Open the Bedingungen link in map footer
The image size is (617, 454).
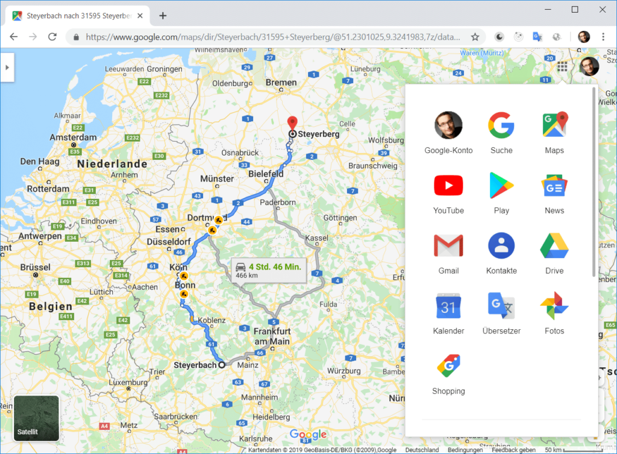465,450
